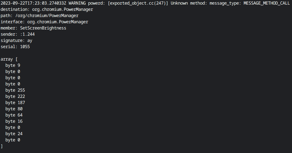Click the interface org.chromium.PowerManager value
This screenshot has width=292, height=153.
(x=58, y=22)
